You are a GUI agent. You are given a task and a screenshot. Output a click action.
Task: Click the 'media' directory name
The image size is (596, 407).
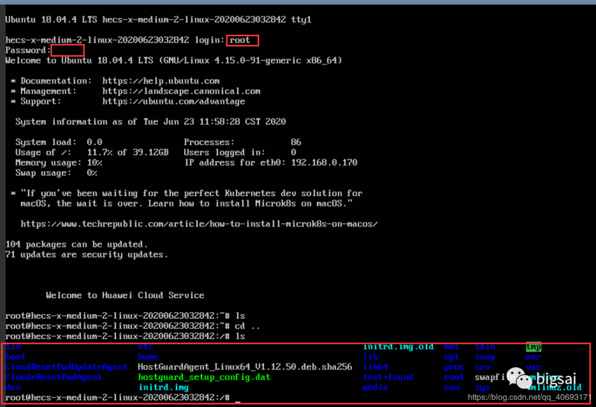[375, 388]
